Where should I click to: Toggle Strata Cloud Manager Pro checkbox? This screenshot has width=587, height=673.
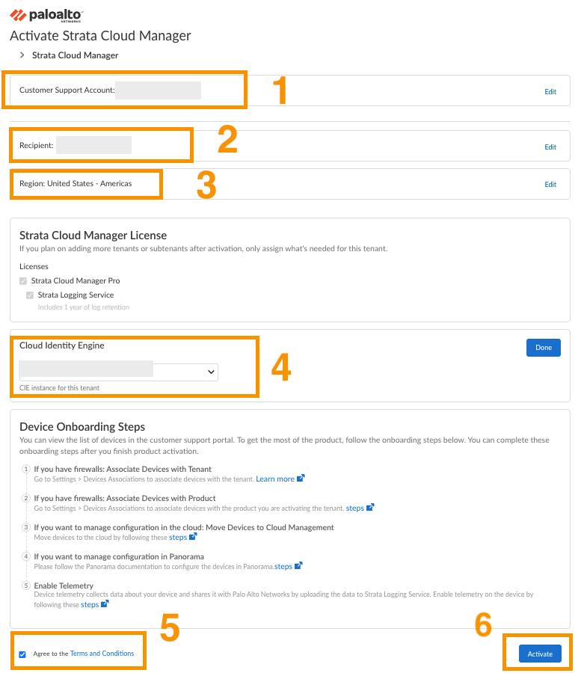(x=24, y=281)
